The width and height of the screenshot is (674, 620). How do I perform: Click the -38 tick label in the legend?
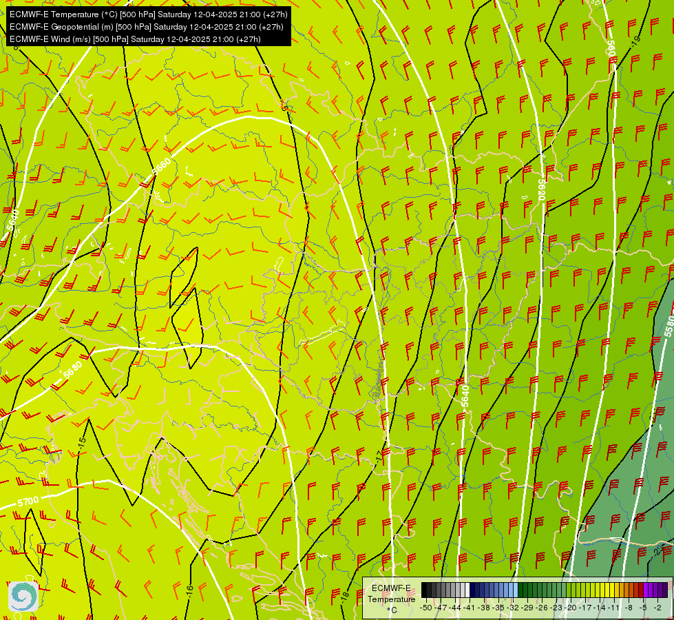(x=484, y=608)
